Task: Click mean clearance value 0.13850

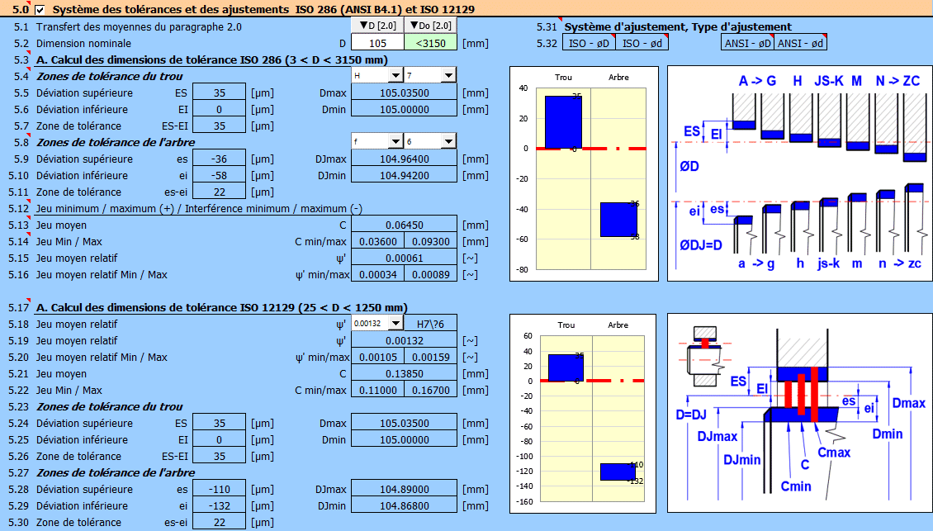Action: click(404, 373)
